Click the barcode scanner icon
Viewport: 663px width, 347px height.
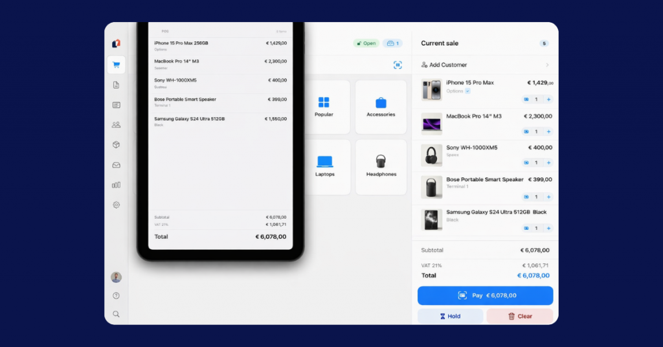click(398, 65)
